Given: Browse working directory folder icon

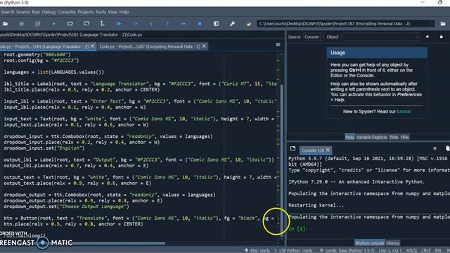Looking at the screenshot, I should click(443, 24).
